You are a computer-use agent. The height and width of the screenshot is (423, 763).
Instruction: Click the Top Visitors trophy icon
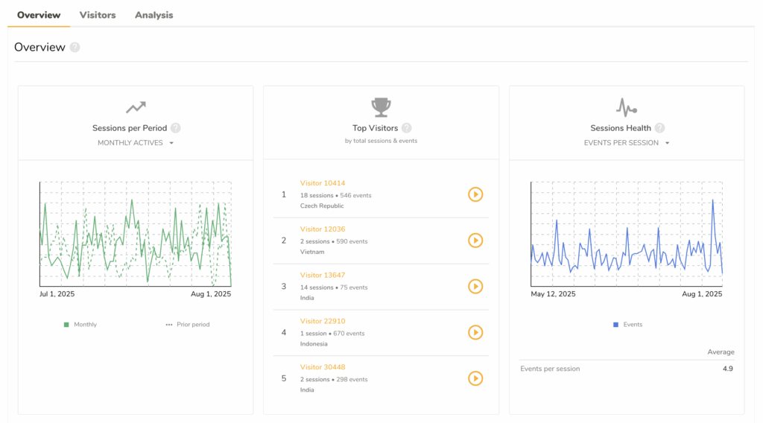tap(381, 107)
